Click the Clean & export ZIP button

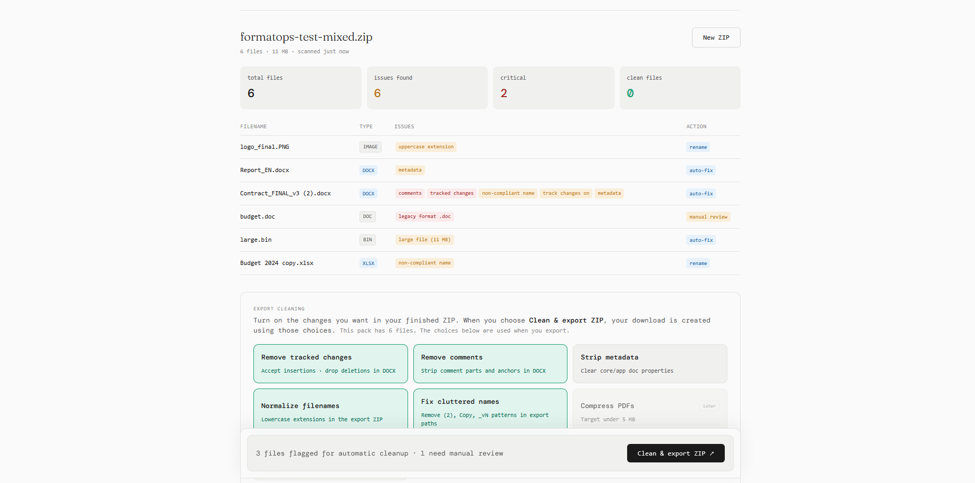click(676, 453)
